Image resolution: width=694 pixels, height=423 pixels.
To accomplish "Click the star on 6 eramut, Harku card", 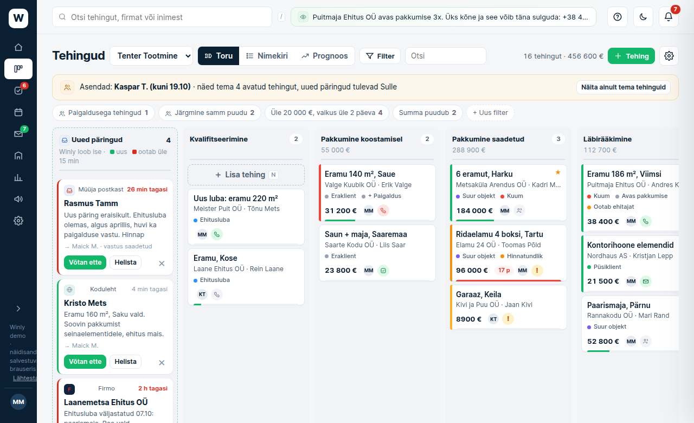I will click(x=558, y=172).
